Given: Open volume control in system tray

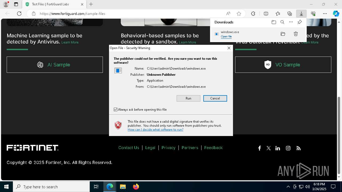Looking at the screenshot, I should click(308, 187).
